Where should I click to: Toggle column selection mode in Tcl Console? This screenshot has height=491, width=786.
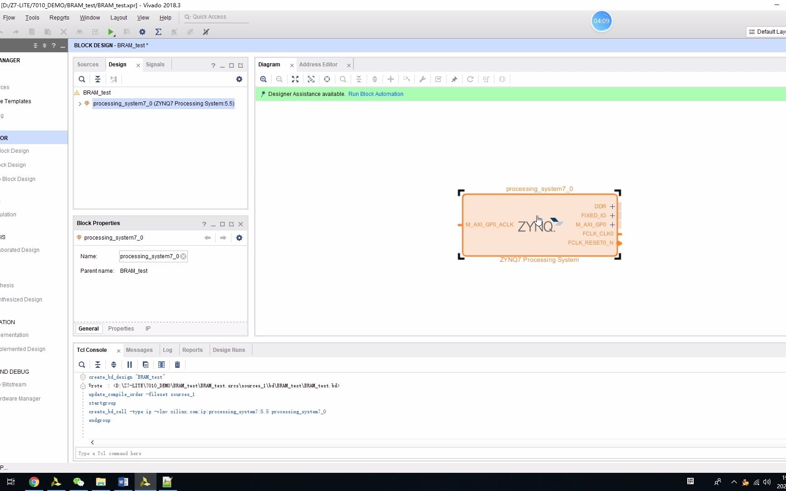pos(161,365)
